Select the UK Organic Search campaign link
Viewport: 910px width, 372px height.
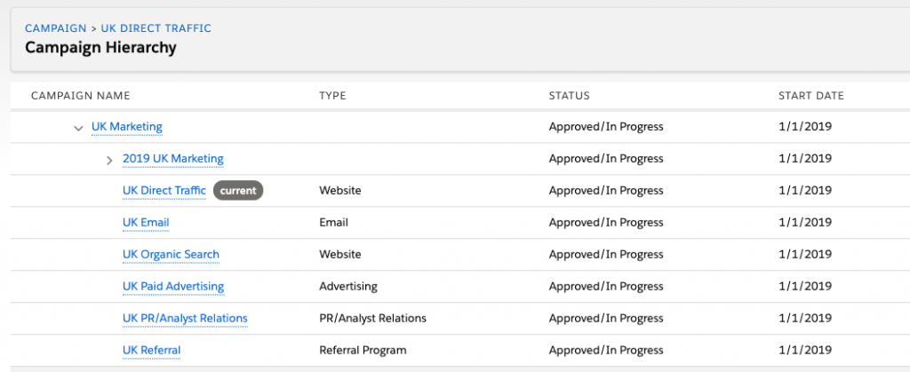coord(171,255)
